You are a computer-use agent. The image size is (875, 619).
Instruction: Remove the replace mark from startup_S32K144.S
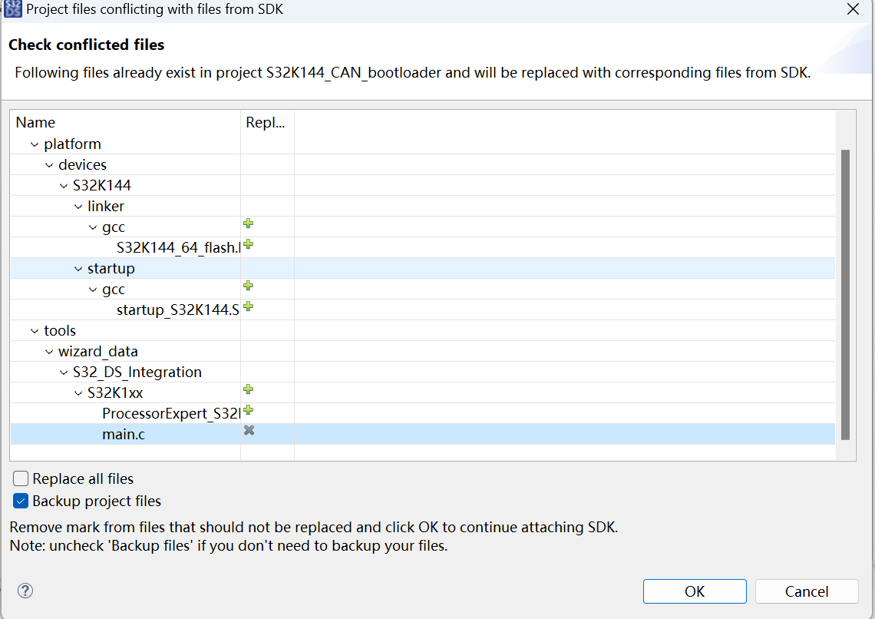click(x=248, y=306)
